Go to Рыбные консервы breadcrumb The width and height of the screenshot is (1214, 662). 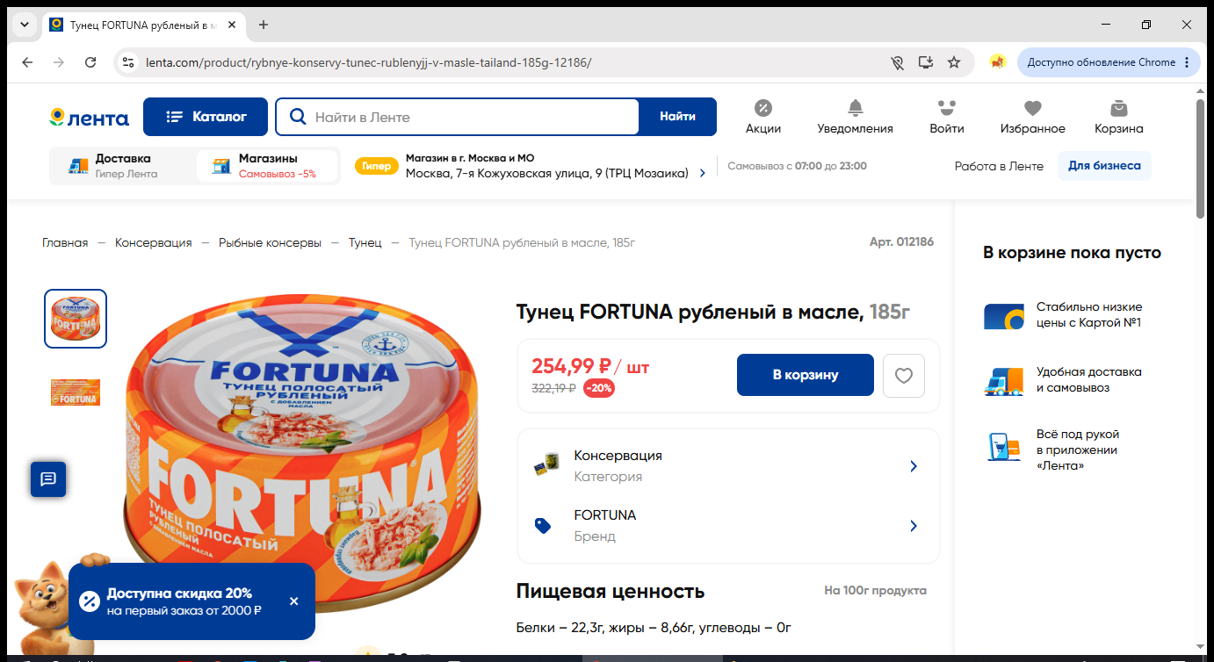[270, 242]
